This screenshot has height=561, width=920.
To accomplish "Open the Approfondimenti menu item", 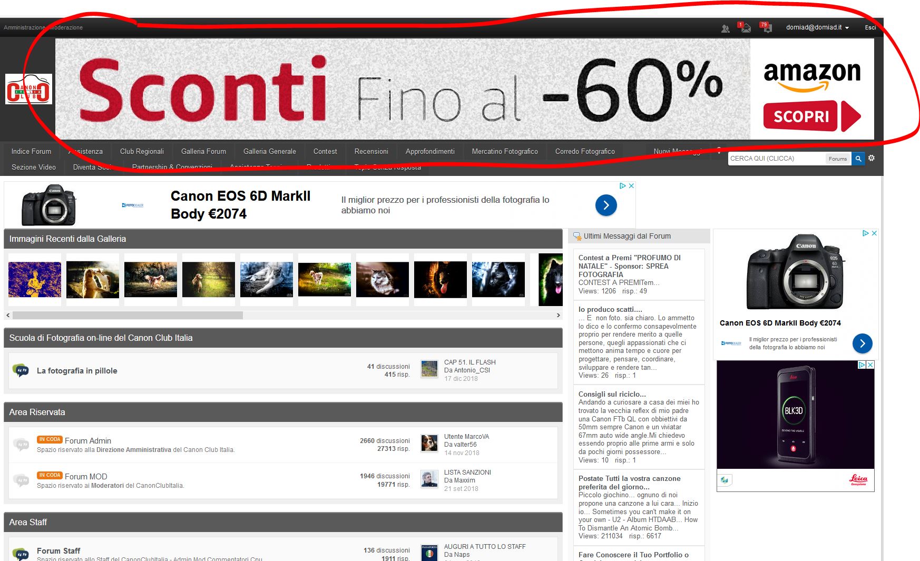I will coord(430,151).
